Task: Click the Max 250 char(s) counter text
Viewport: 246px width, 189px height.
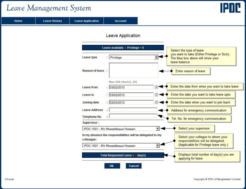Action: [x=123, y=82]
